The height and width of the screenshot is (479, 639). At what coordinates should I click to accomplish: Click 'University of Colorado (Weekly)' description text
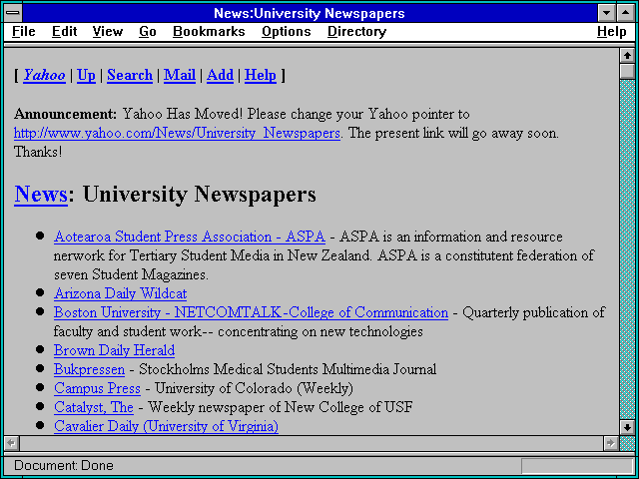254,388
